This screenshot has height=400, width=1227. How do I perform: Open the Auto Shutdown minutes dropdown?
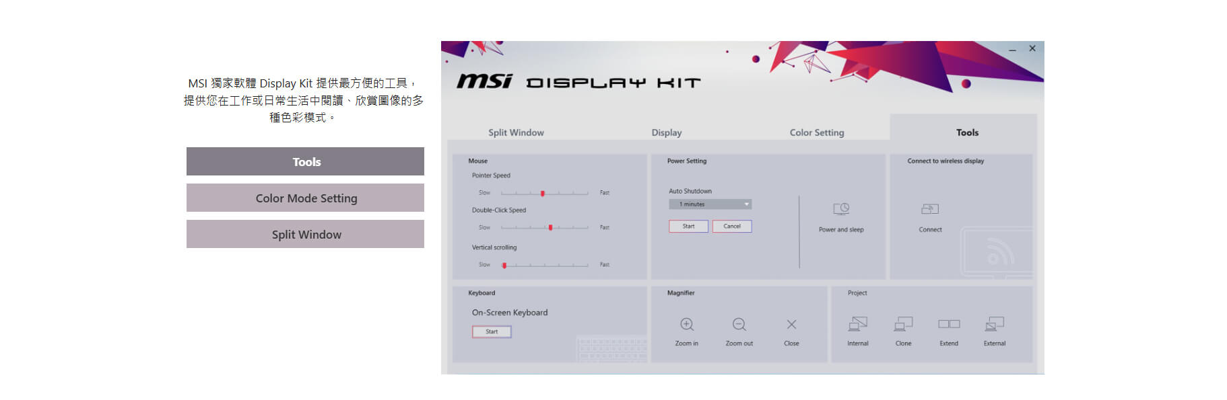pos(710,204)
